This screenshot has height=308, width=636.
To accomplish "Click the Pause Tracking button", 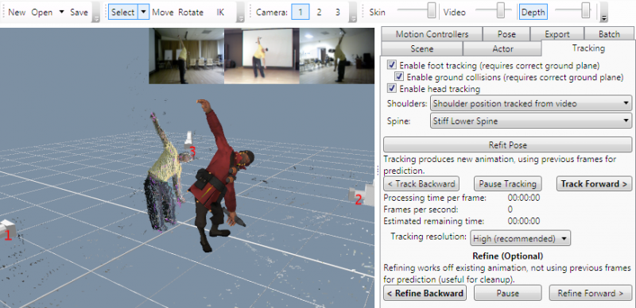I will tap(508, 183).
